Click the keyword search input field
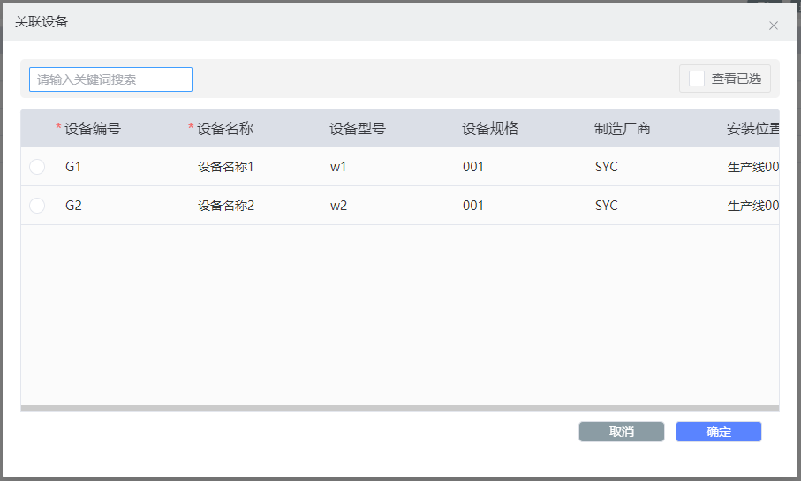The image size is (801, 481). click(110, 79)
